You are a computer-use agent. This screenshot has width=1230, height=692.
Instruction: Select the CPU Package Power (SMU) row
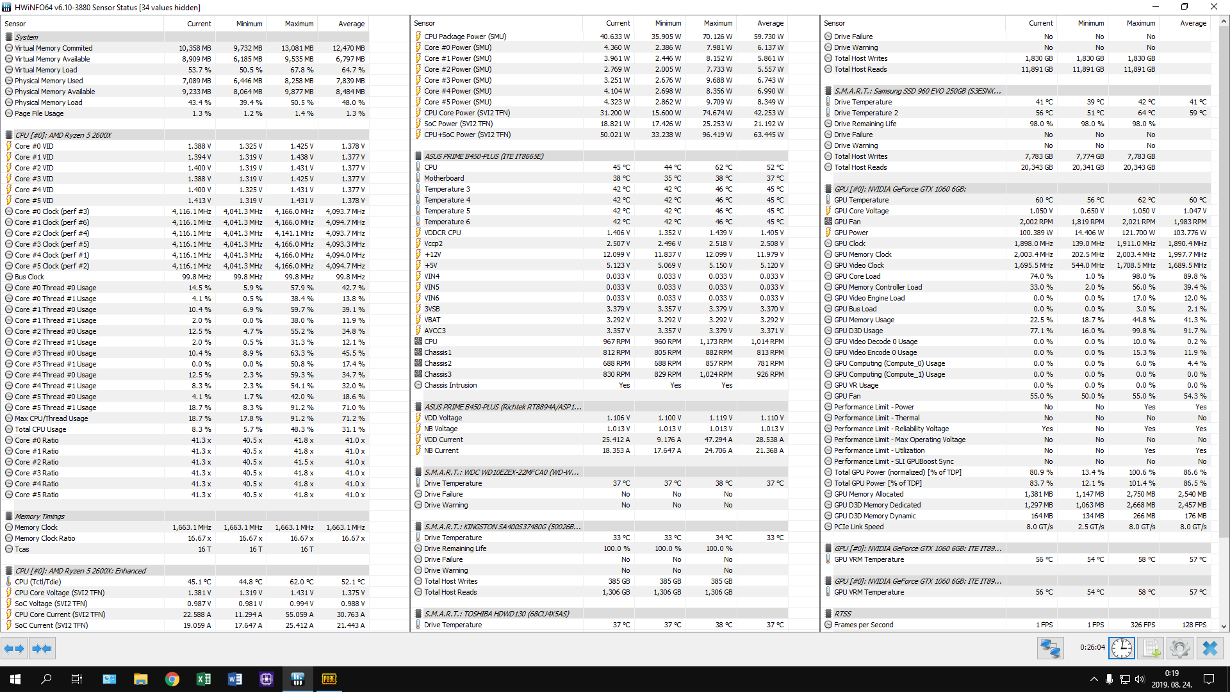coord(600,37)
